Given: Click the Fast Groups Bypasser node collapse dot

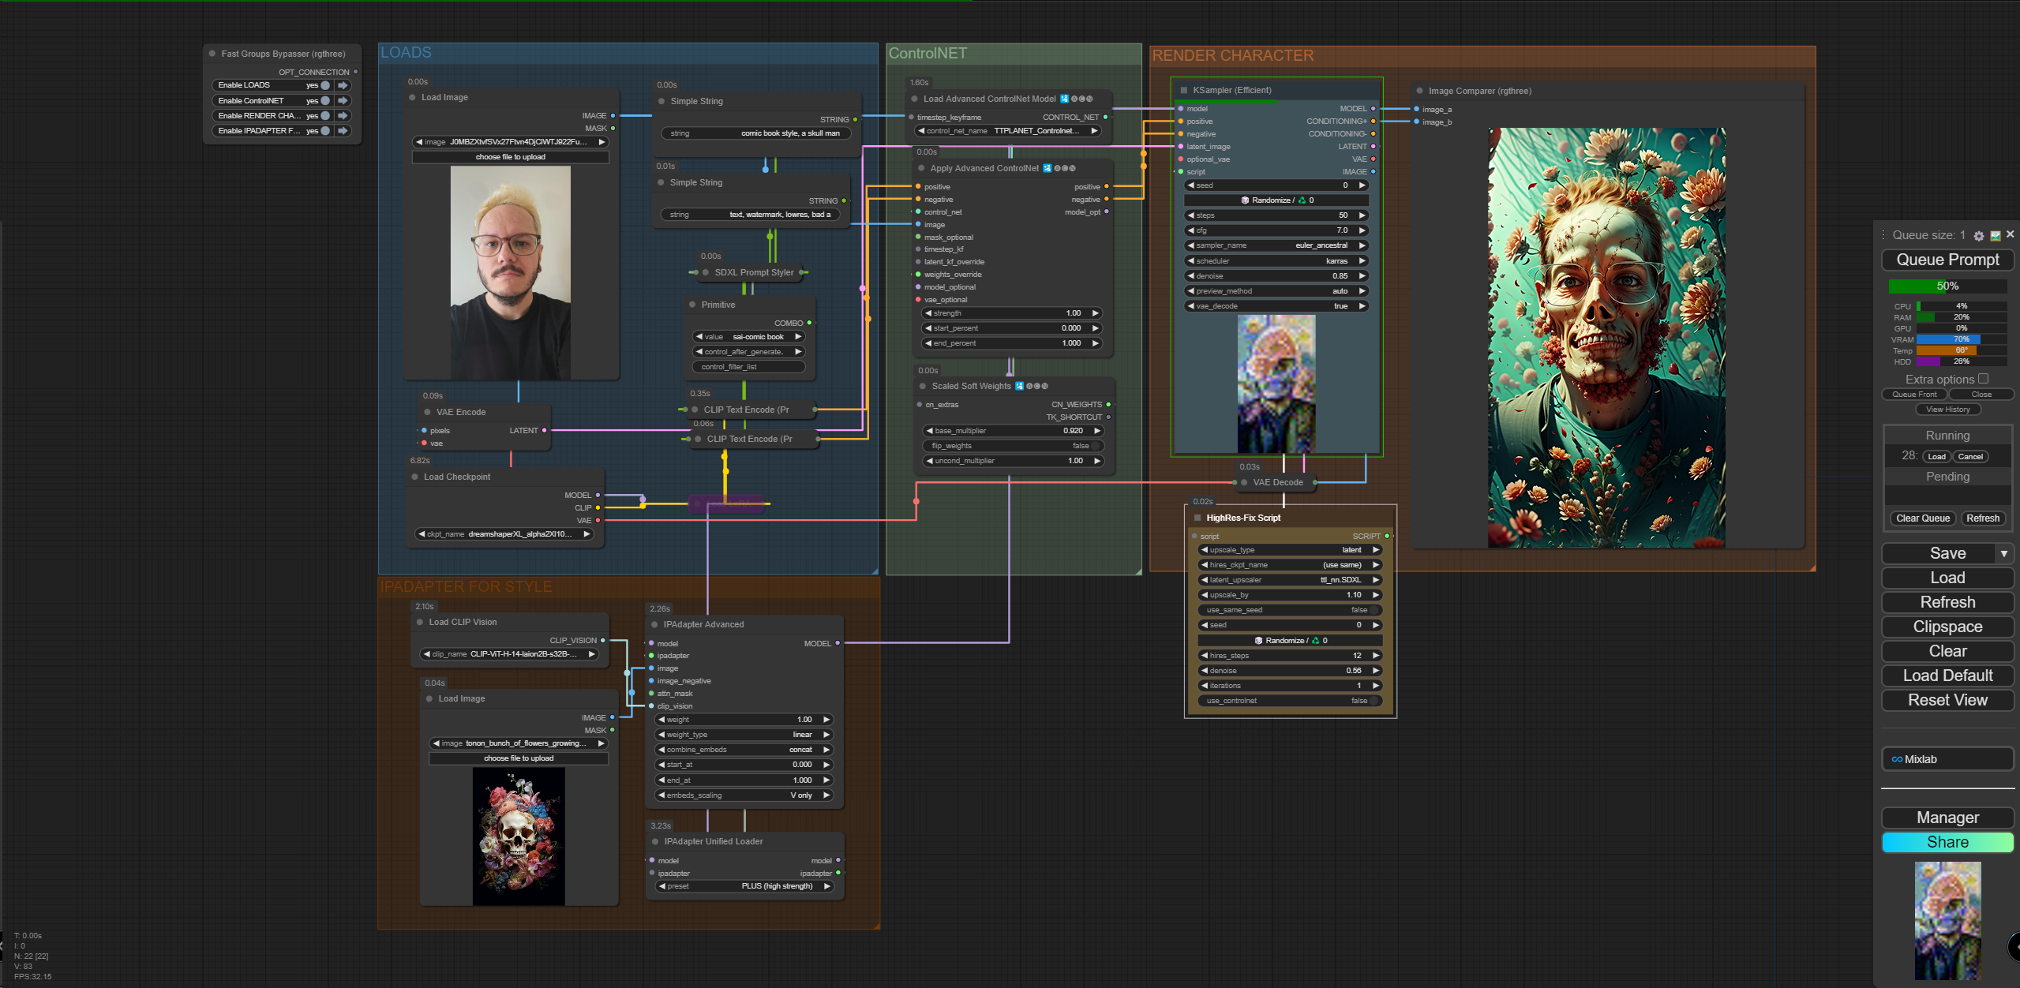Looking at the screenshot, I should (212, 54).
